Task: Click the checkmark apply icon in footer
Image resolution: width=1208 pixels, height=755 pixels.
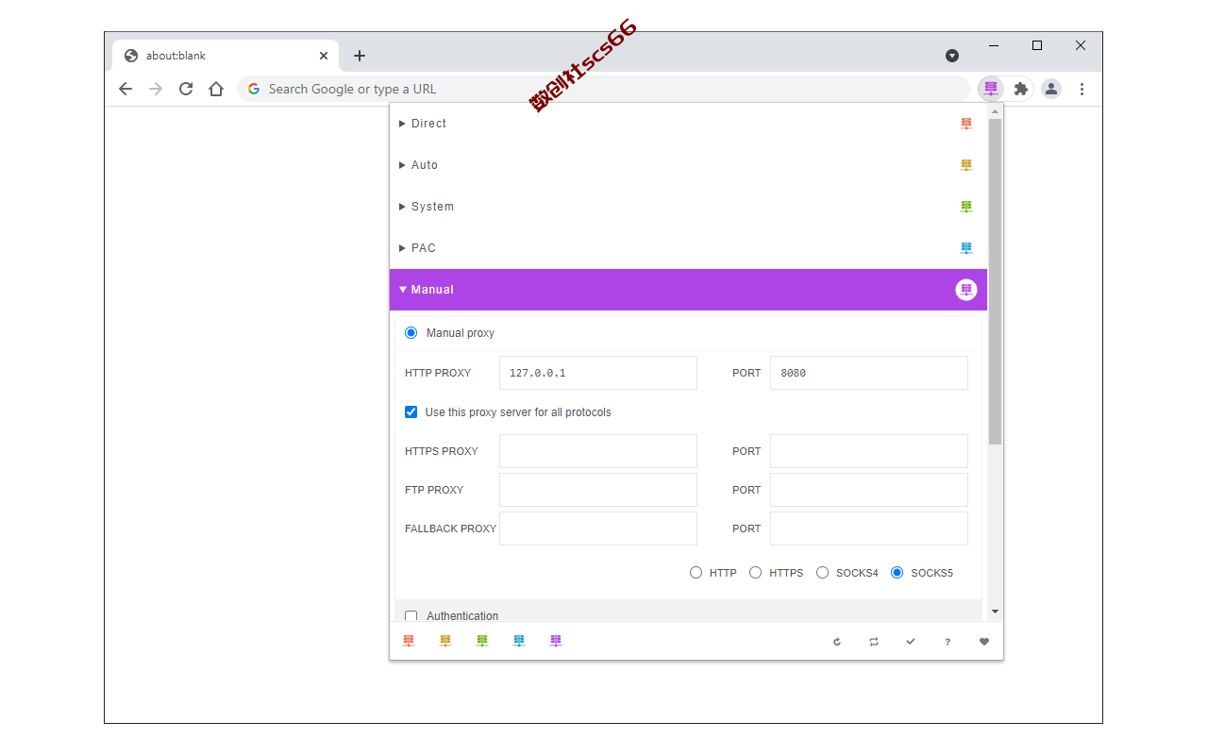Action: 911,642
